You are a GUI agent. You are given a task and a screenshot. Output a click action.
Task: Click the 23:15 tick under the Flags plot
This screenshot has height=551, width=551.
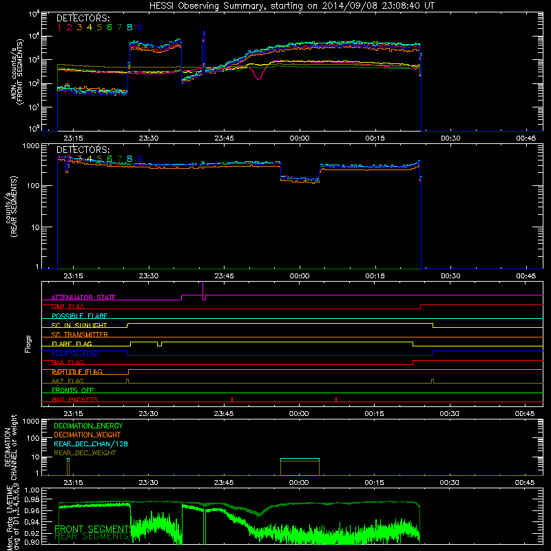pyautogui.click(x=74, y=414)
